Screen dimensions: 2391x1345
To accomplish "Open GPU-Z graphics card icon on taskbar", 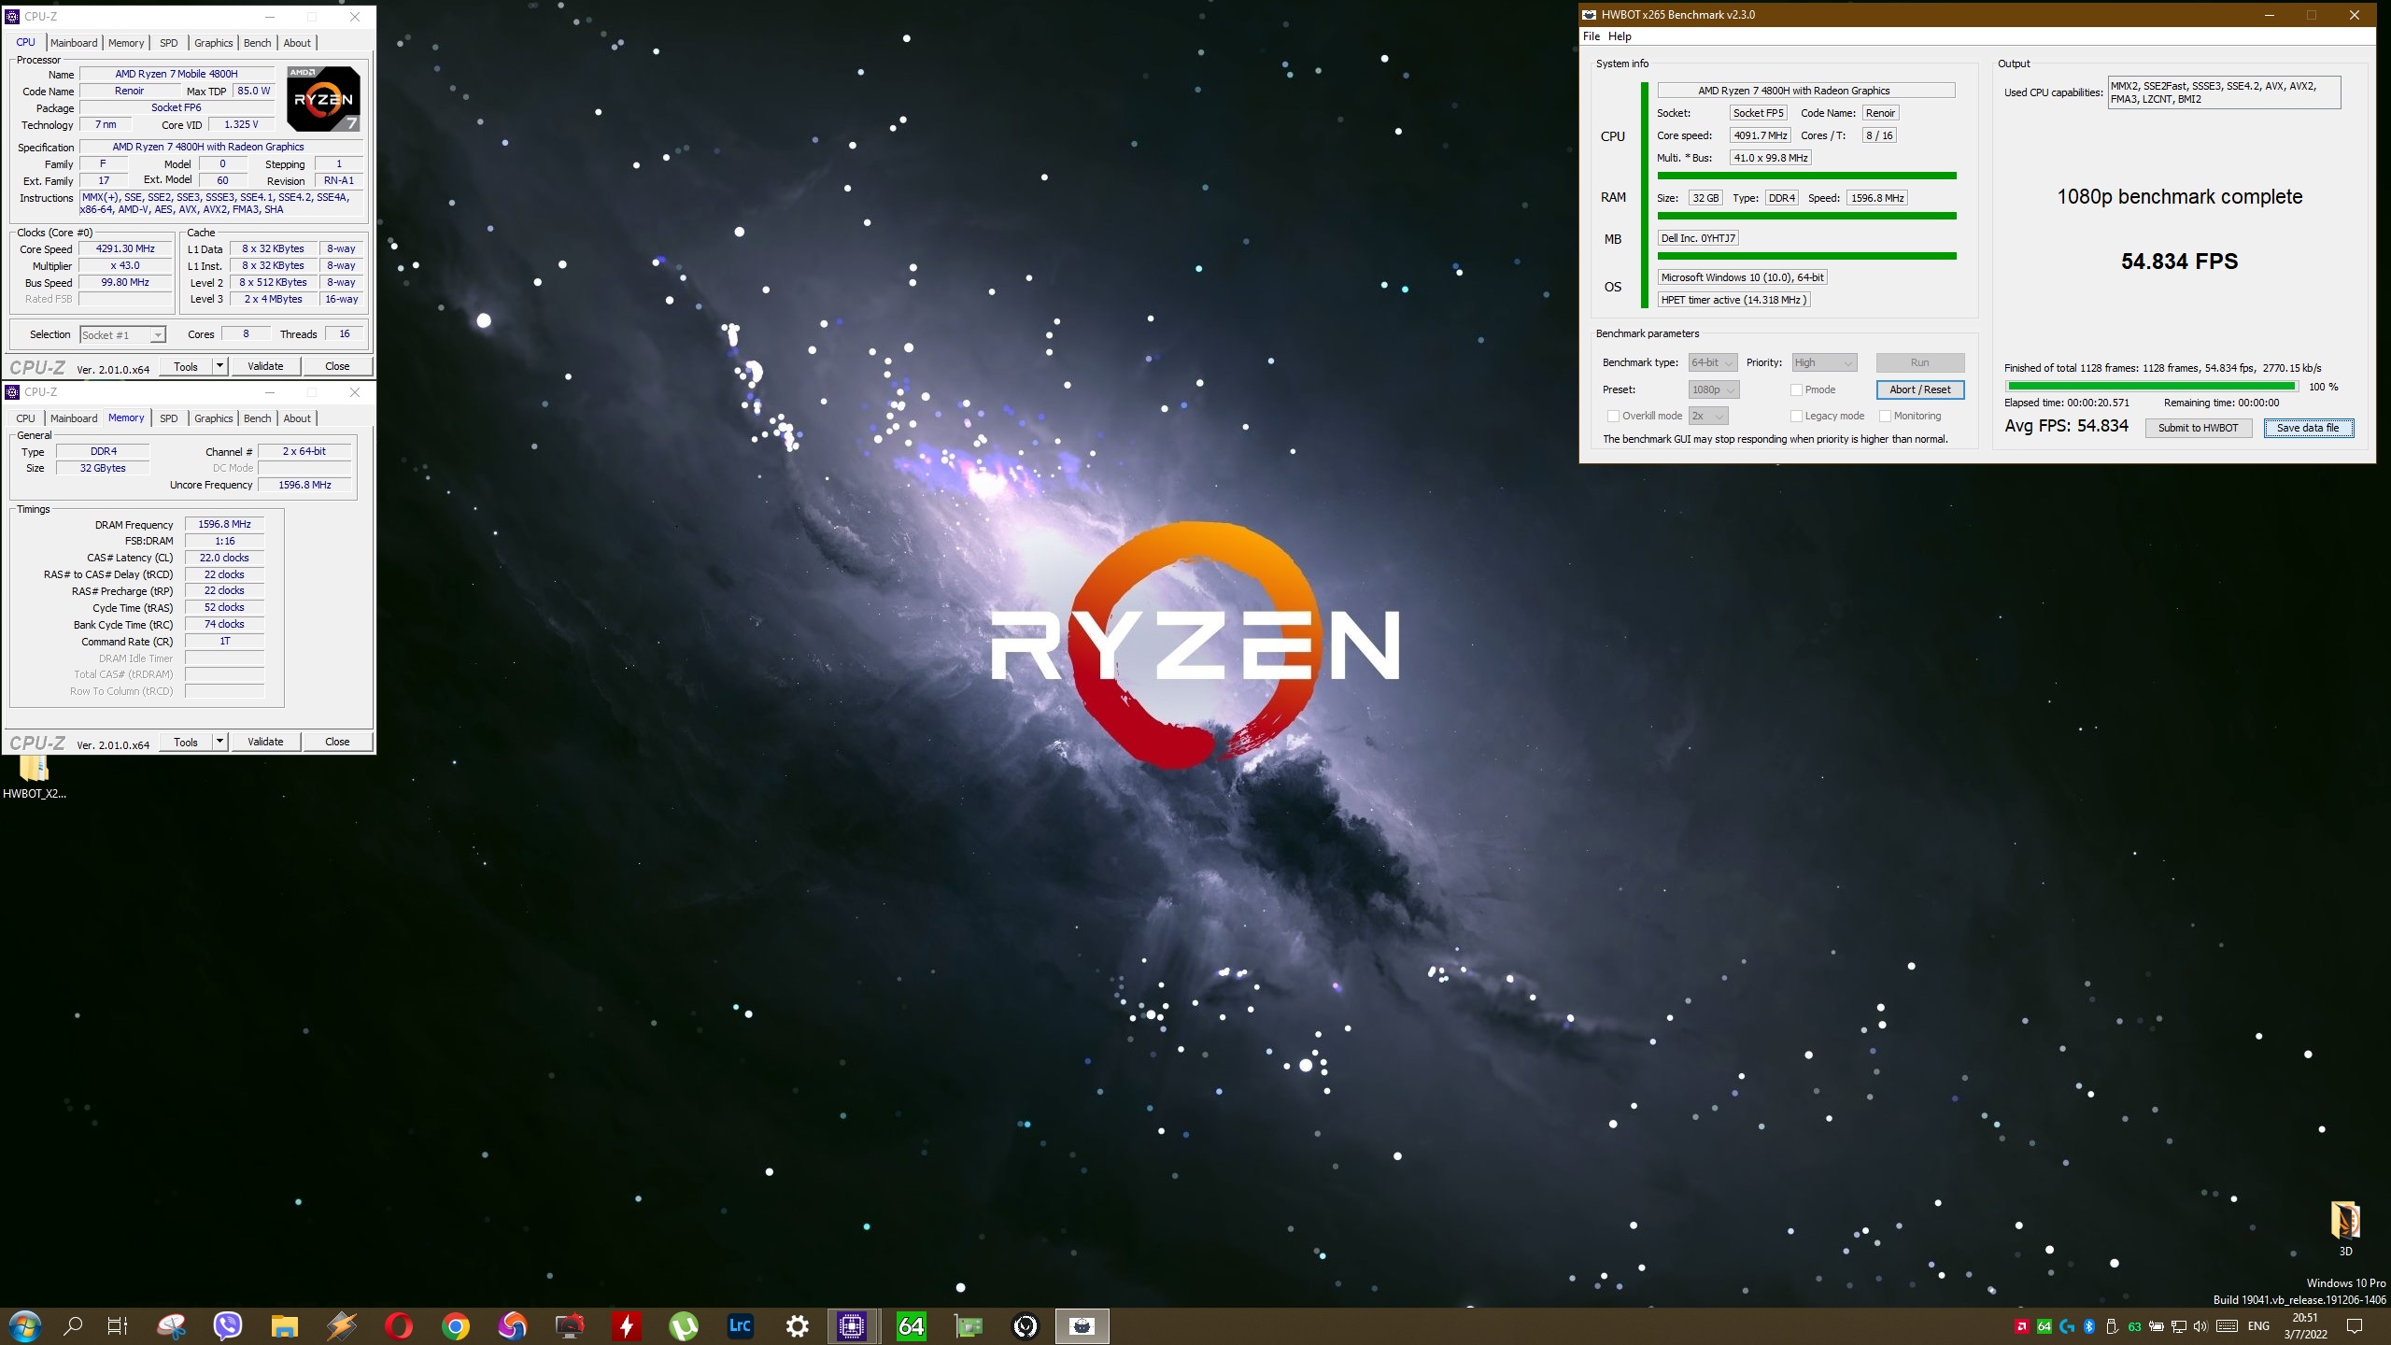I will tap(969, 1325).
